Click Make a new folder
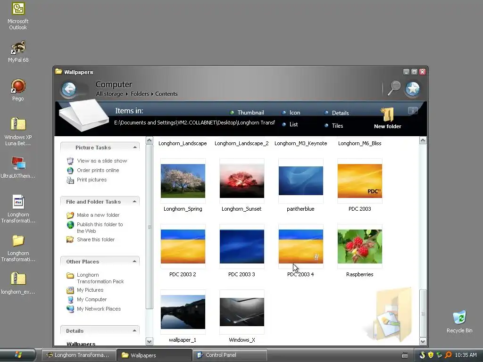483x362 pixels. (98, 215)
